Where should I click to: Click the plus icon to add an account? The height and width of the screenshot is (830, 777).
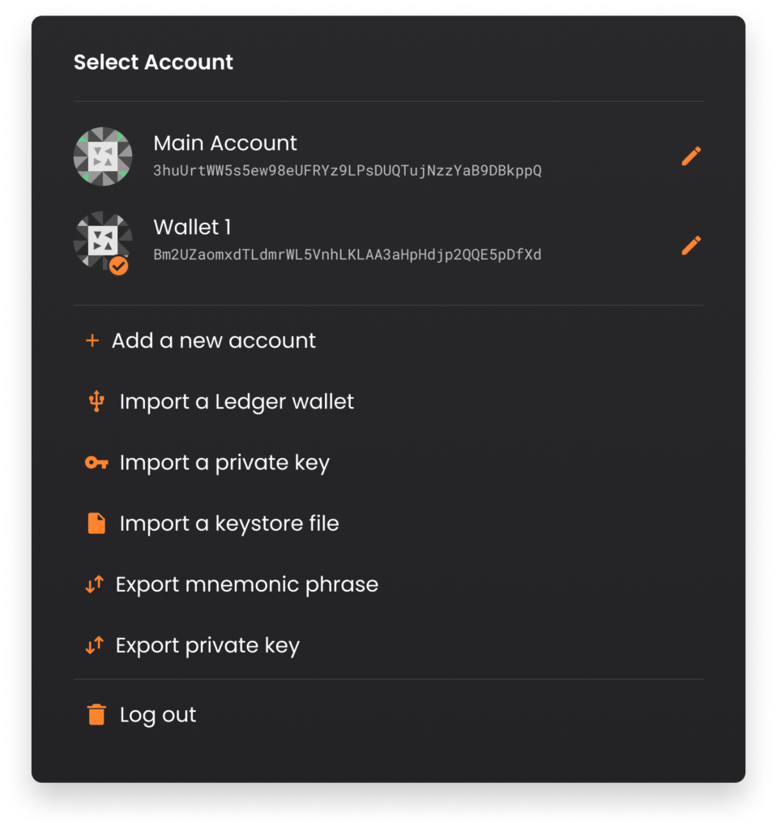point(92,340)
